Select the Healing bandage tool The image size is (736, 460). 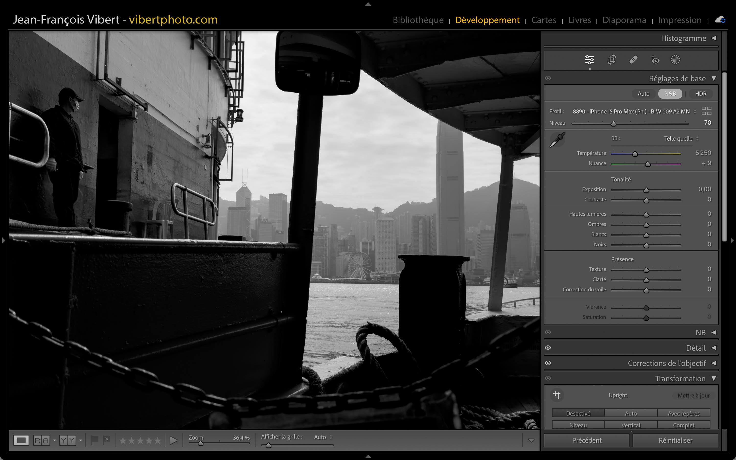click(633, 60)
